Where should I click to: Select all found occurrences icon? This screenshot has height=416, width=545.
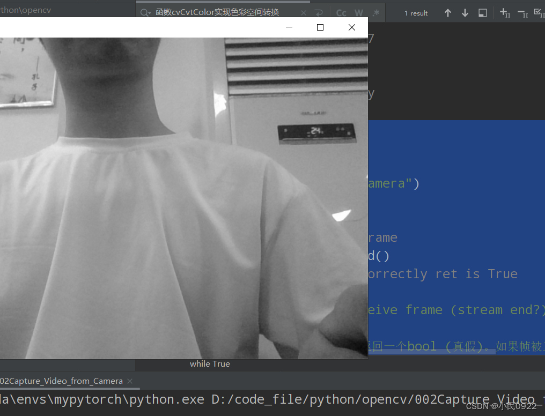482,12
